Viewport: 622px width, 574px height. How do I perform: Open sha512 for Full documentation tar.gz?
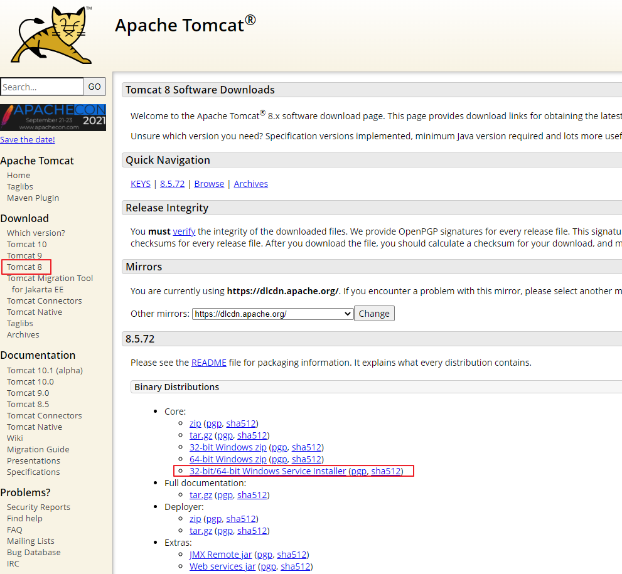pyautogui.click(x=252, y=495)
